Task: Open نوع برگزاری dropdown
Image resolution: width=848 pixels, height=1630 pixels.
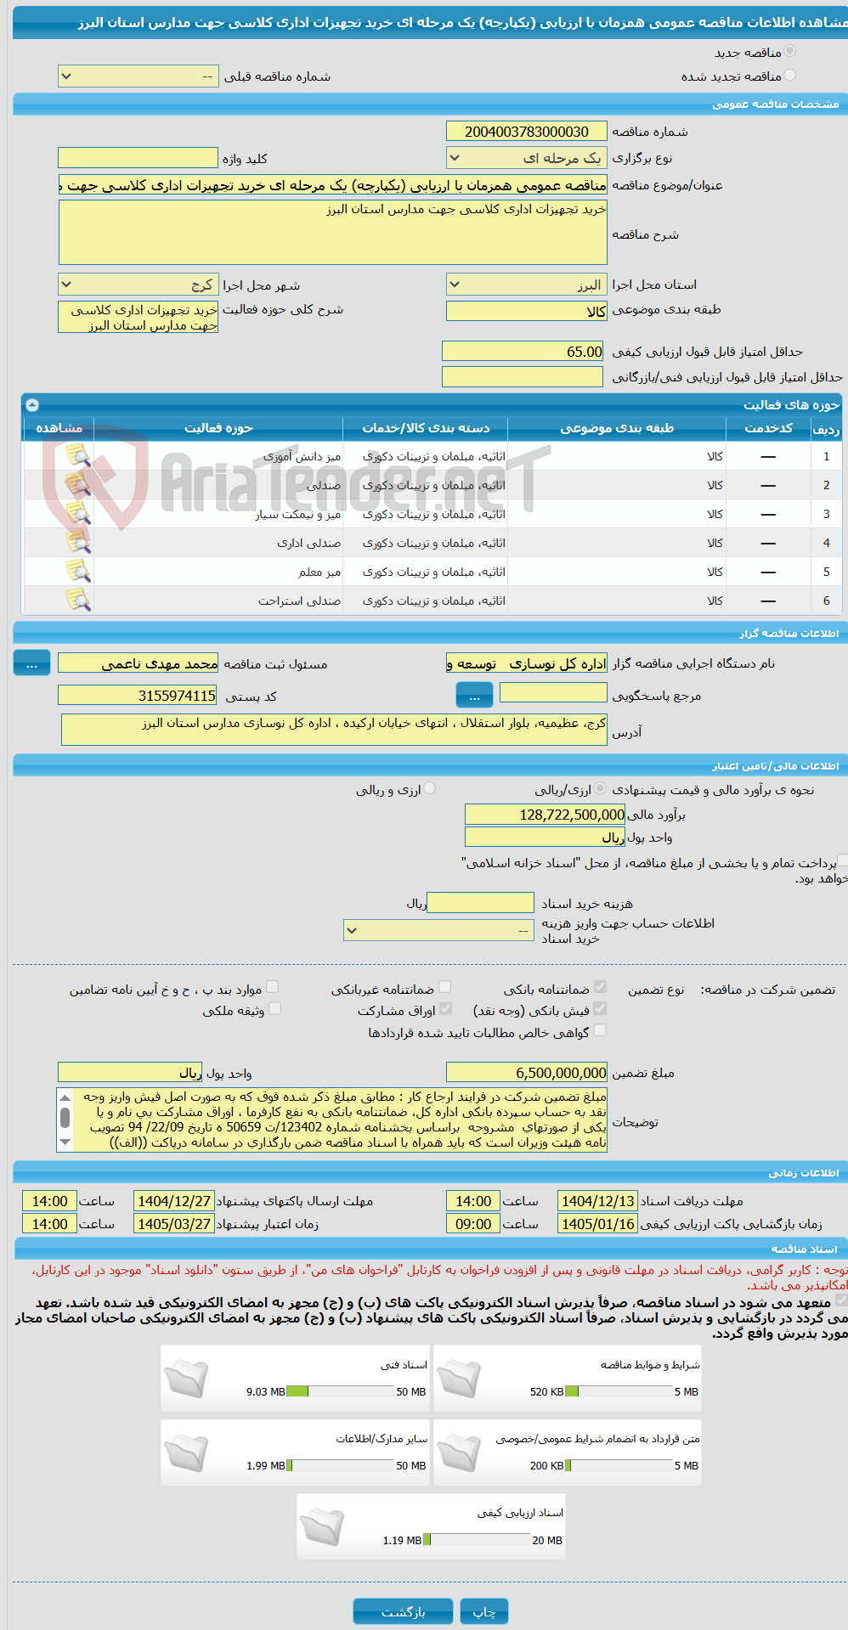Action: coord(527,158)
